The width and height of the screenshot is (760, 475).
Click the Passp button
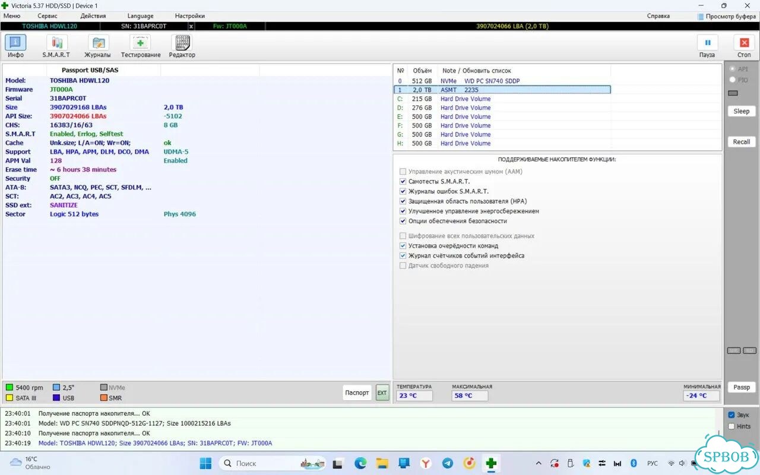[742, 387]
